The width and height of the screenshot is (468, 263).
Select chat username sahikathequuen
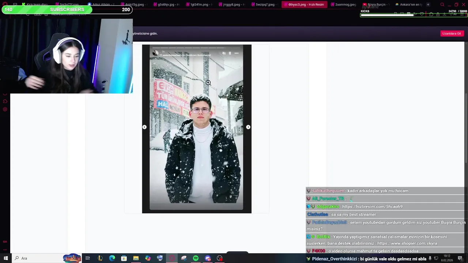(328, 191)
